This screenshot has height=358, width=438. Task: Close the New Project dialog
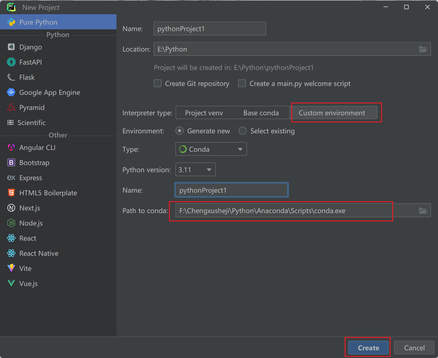pos(427,7)
